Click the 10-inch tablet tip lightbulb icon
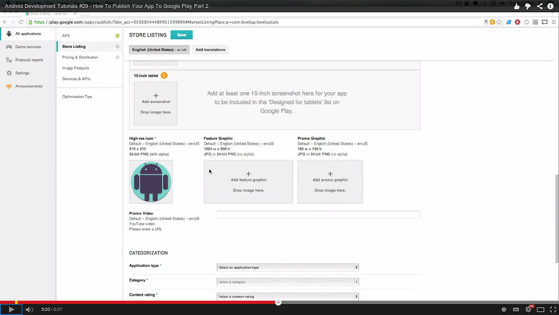Screen dimensions: 559x315 (x=164, y=76)
